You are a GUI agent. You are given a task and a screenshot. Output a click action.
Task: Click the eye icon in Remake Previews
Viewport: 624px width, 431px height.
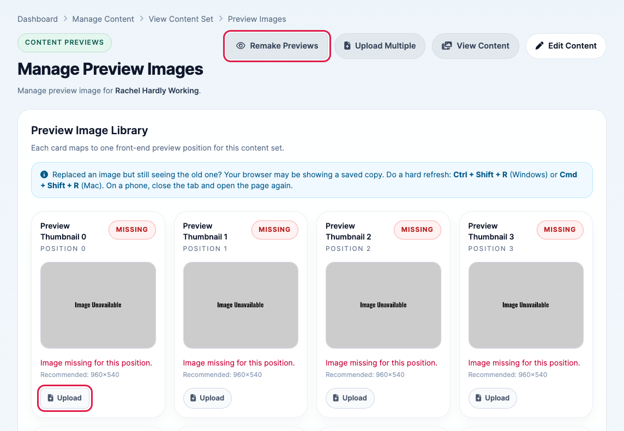tap(241, 46)
